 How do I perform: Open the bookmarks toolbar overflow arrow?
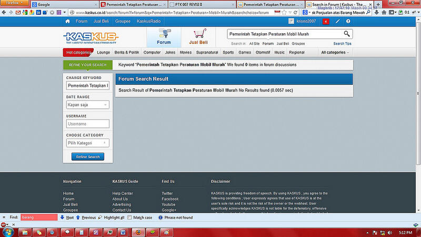[x=65, y=12]
